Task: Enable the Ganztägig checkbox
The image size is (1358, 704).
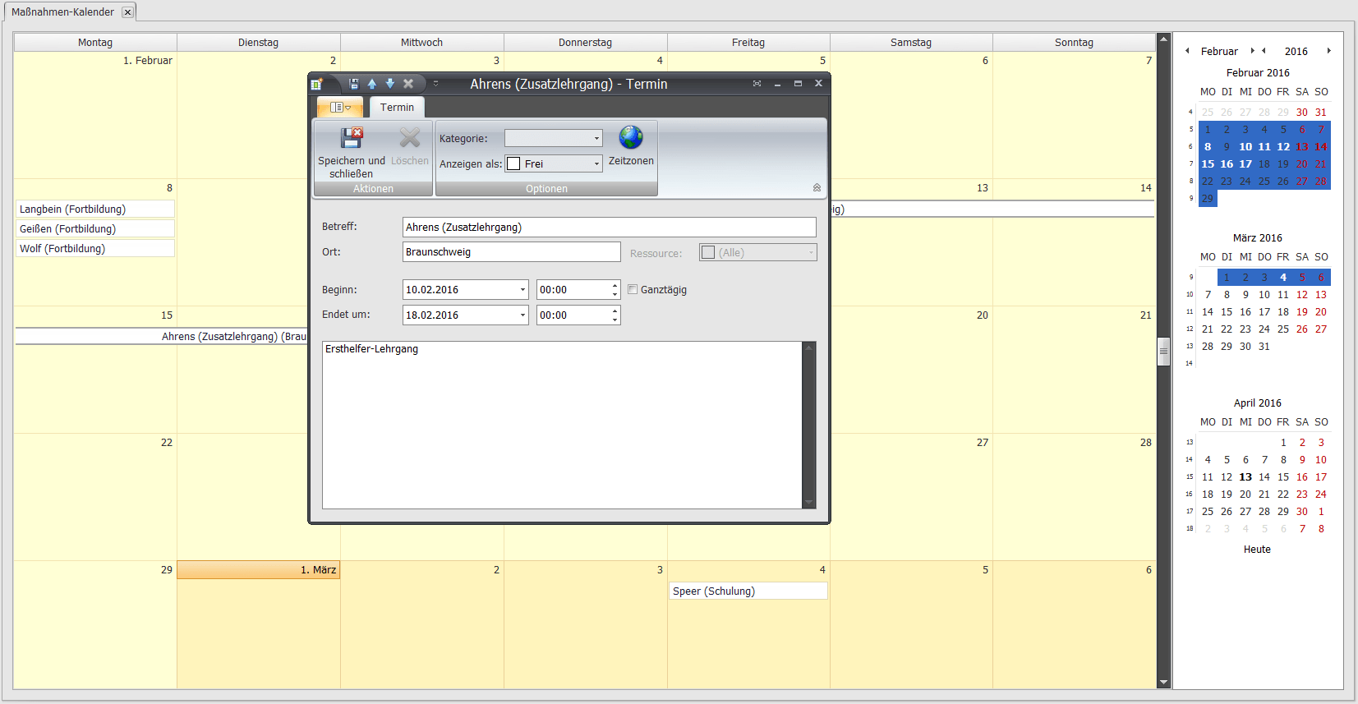Action: (633, 289)
